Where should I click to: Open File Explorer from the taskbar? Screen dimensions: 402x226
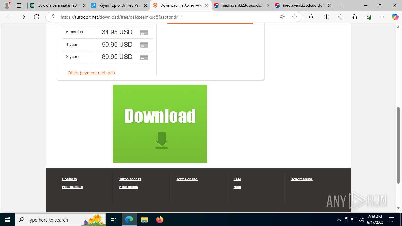[144, 220]
